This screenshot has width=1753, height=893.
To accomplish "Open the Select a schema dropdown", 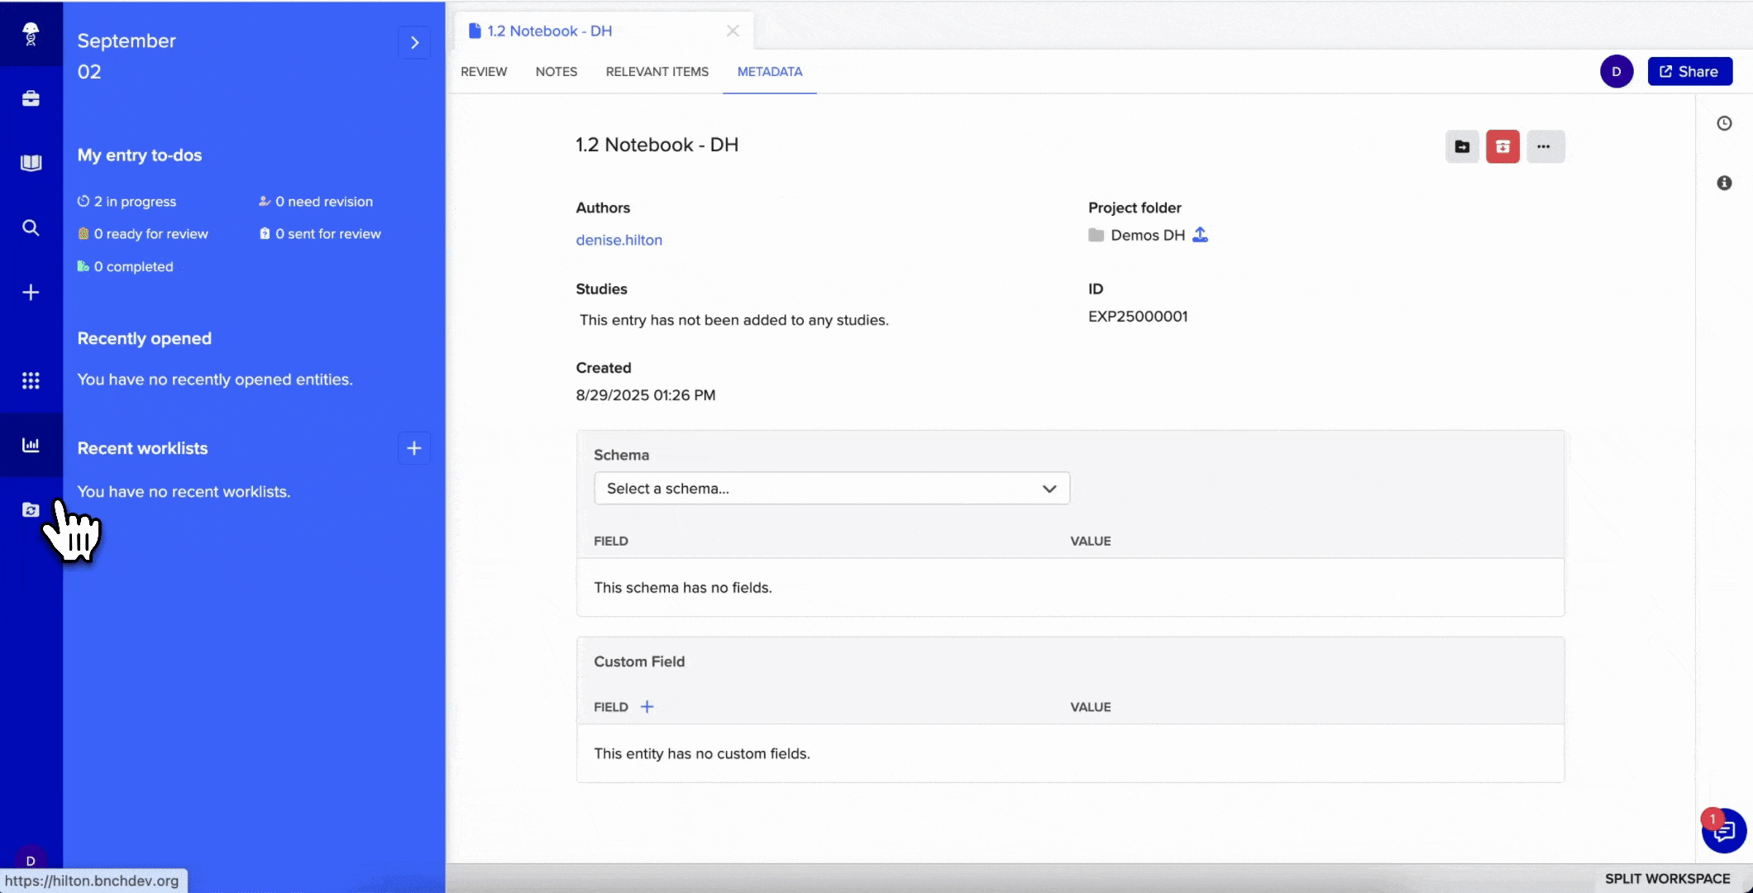I will point(831,488).
